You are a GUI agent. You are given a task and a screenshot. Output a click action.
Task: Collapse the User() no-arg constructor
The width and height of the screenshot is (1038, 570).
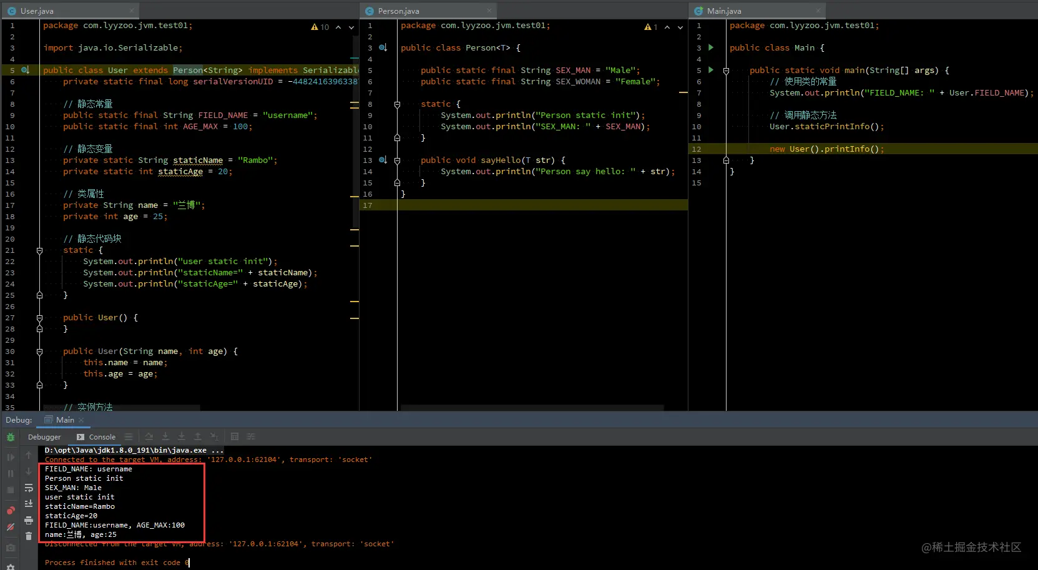(39, 318)
